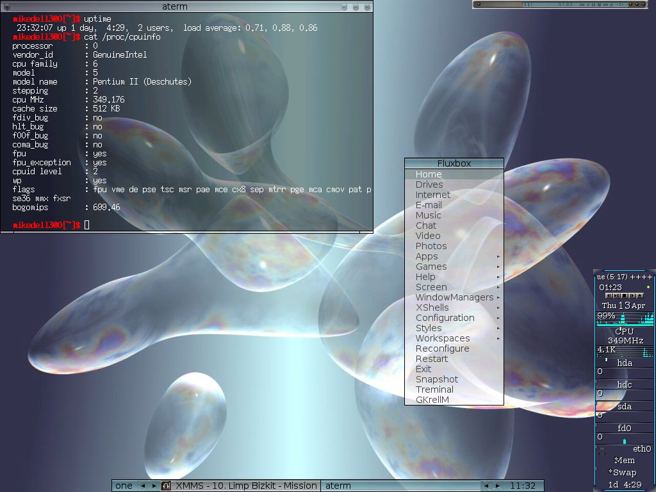Click previous track button in GKrellM player
Screen dimensions: 656x492
pos(609,295)
